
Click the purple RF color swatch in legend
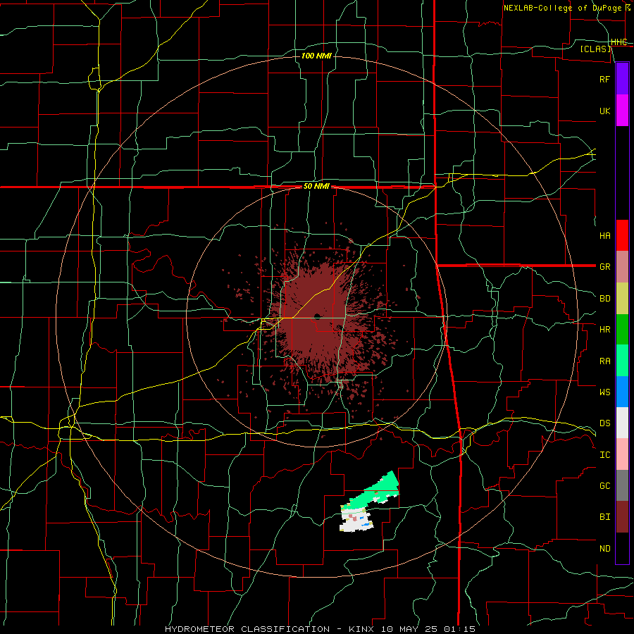tap(622, 79)
